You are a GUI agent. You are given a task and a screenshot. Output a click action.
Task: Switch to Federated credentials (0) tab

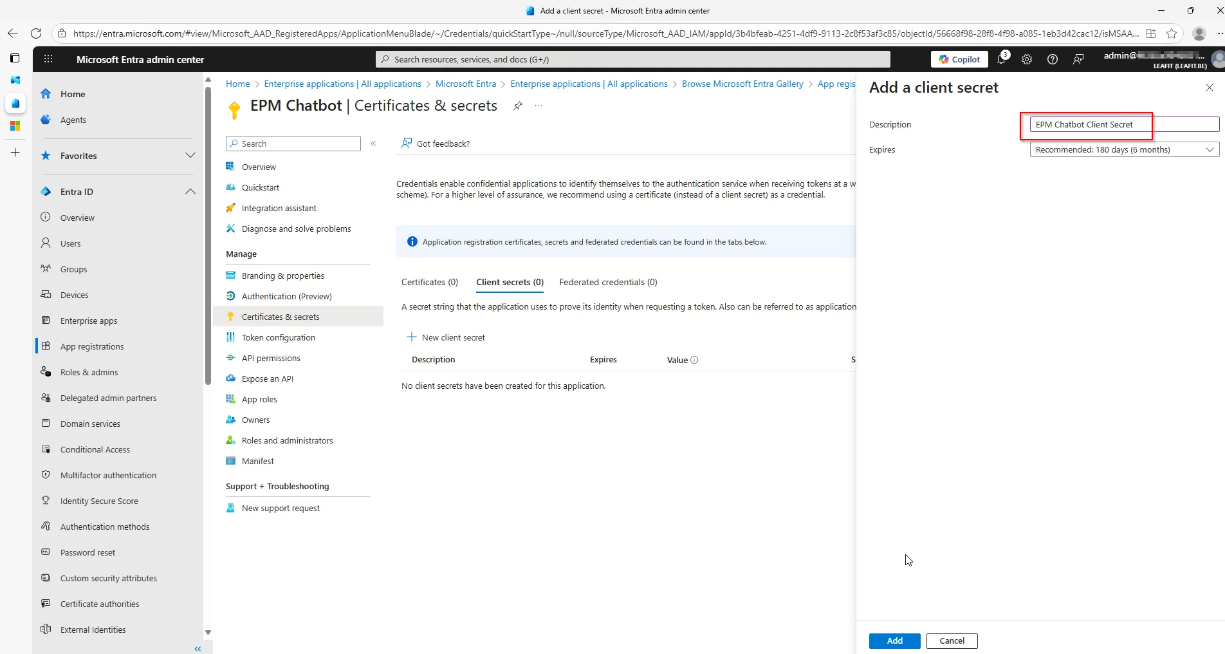click(608, 282)
